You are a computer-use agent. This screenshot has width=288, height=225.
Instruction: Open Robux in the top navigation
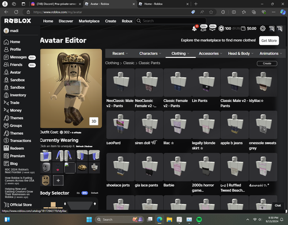click(x=127, y=21)
